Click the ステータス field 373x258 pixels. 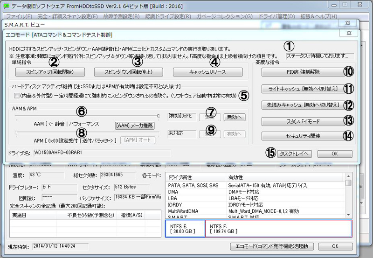click(x=320, y=56)
